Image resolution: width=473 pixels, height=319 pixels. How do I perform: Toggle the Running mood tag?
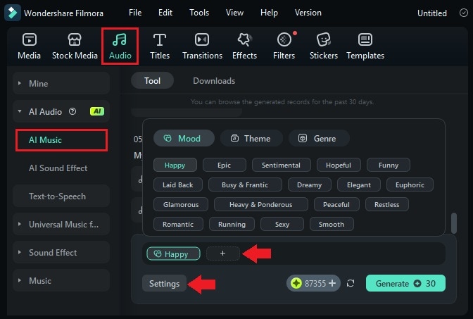(x=232, y=224)
